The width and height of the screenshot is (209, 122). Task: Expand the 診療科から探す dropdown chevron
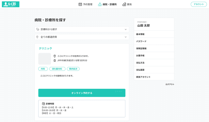[125, 29]
